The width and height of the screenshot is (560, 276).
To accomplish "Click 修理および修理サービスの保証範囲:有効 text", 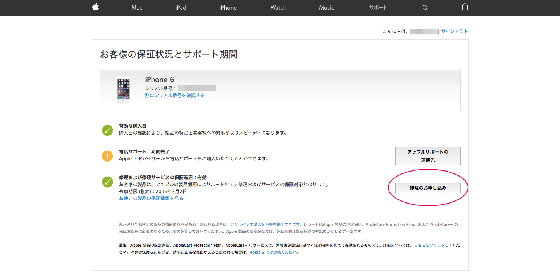I will (163, 178).
